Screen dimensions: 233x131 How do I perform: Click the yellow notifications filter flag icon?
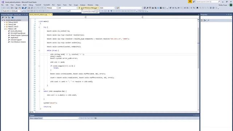click(x=190, y=1)
